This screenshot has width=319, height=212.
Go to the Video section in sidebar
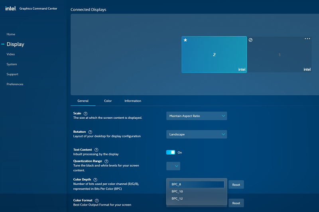11,54
